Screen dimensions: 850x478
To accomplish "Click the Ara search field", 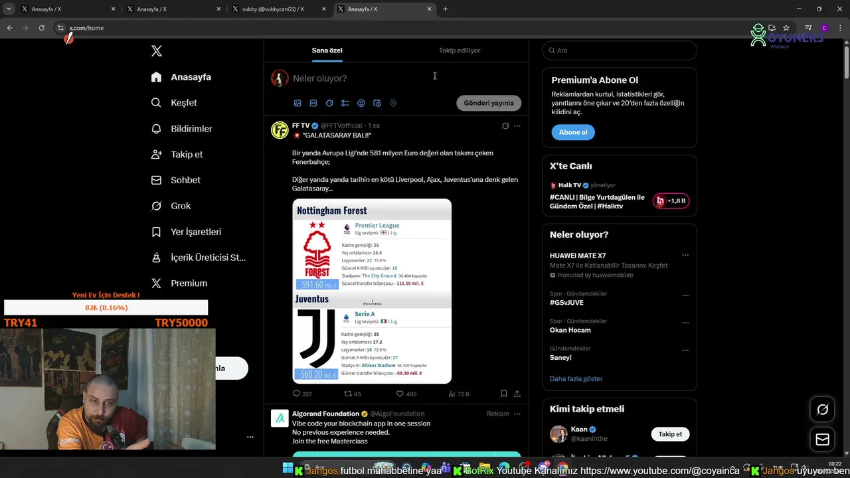I will pyautogui.click(x=620, y=50).
